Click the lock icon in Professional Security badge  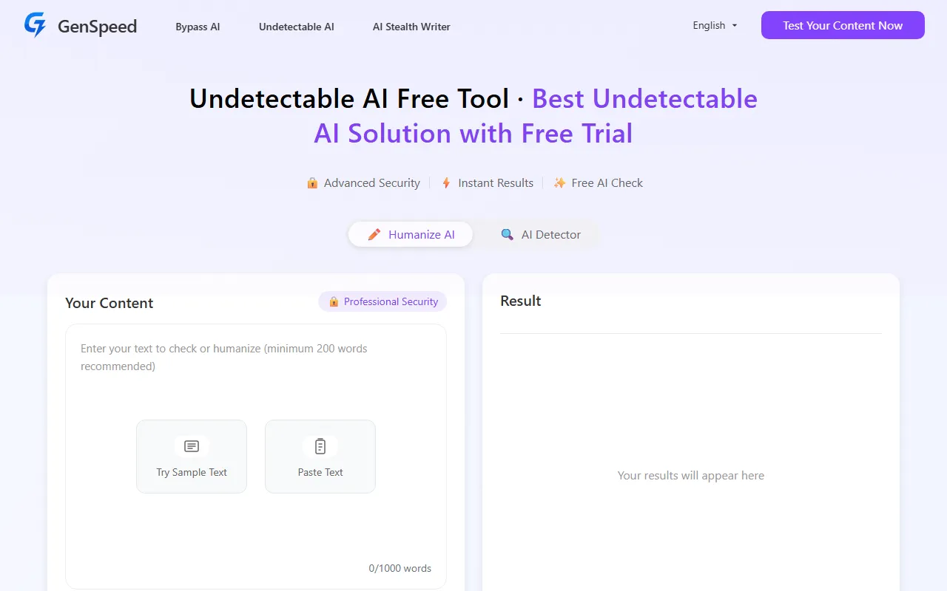(334, 301)
